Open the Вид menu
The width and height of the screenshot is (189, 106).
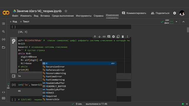(36, 16)
